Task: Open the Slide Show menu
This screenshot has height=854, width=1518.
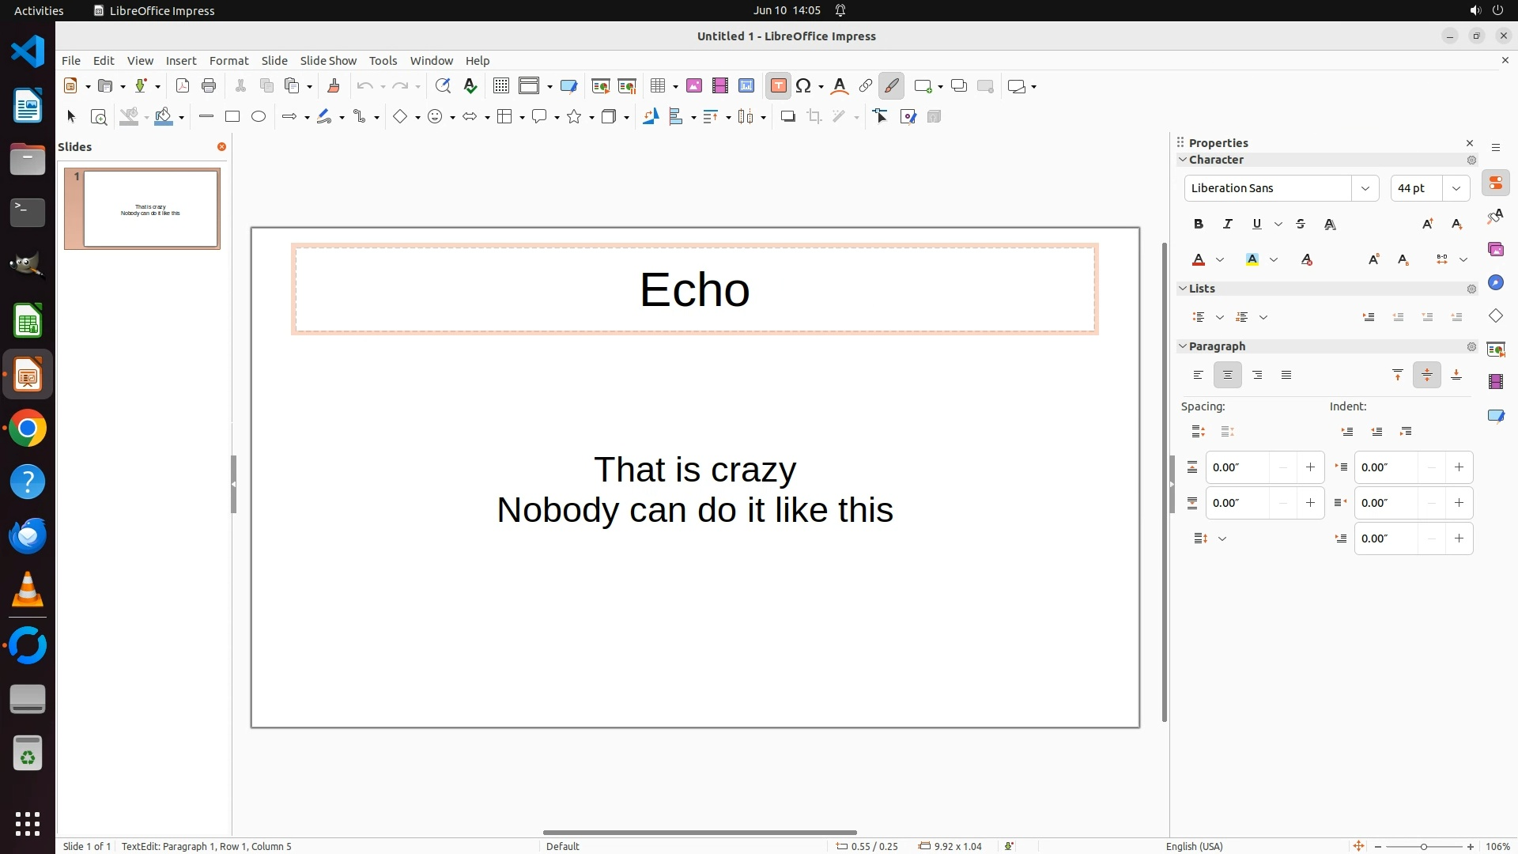Action: click(x=328, y=61)
